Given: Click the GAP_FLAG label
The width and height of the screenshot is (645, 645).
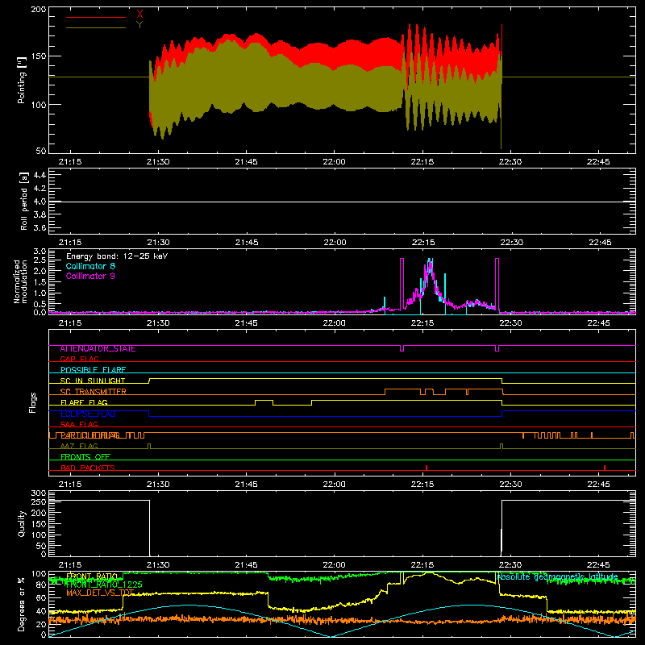Looking at the screenshot, I should (79, 359).
